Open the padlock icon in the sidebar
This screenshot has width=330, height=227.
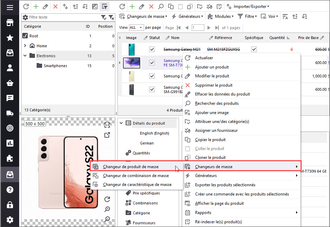[10, 205]
